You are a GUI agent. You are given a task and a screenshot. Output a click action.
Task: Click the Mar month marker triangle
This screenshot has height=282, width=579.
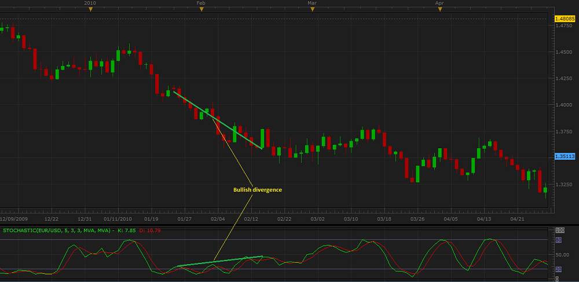pyautogui.click(x=313, y=10)
